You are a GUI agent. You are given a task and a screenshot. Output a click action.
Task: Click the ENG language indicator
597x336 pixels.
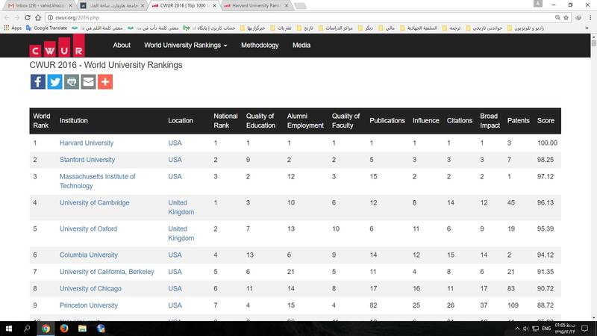546,329
